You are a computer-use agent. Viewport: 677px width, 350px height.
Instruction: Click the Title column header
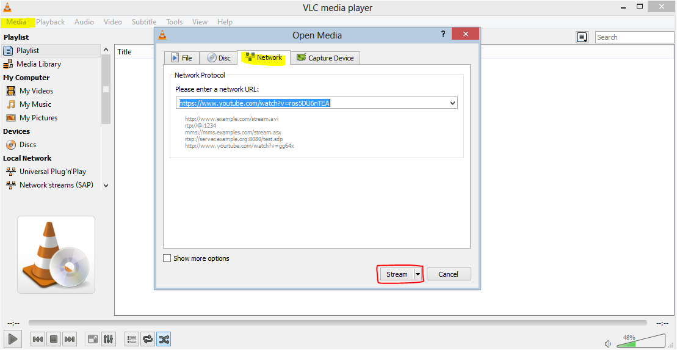[125, 51]
